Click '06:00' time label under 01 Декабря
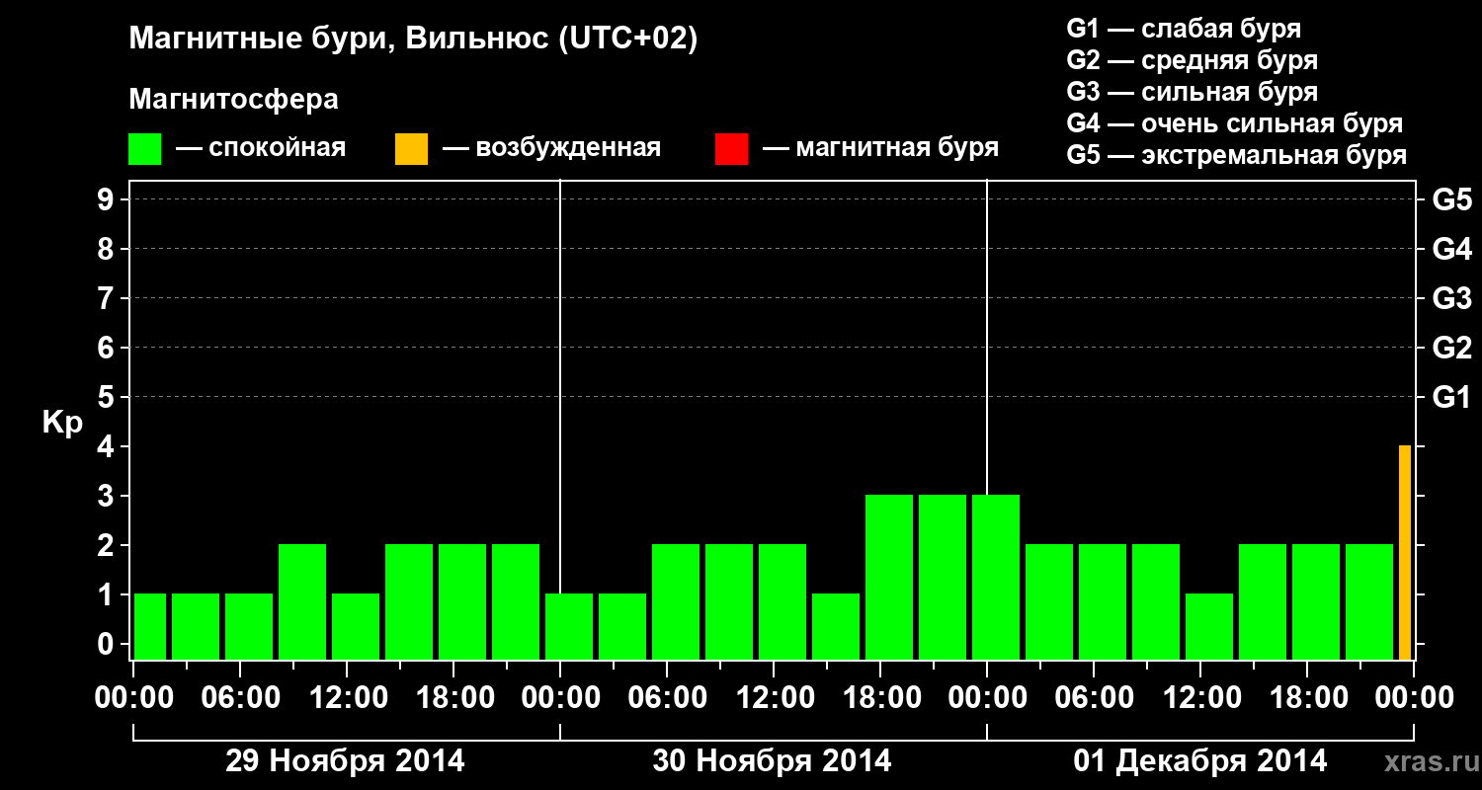1482x790 pixels. 1095,698
